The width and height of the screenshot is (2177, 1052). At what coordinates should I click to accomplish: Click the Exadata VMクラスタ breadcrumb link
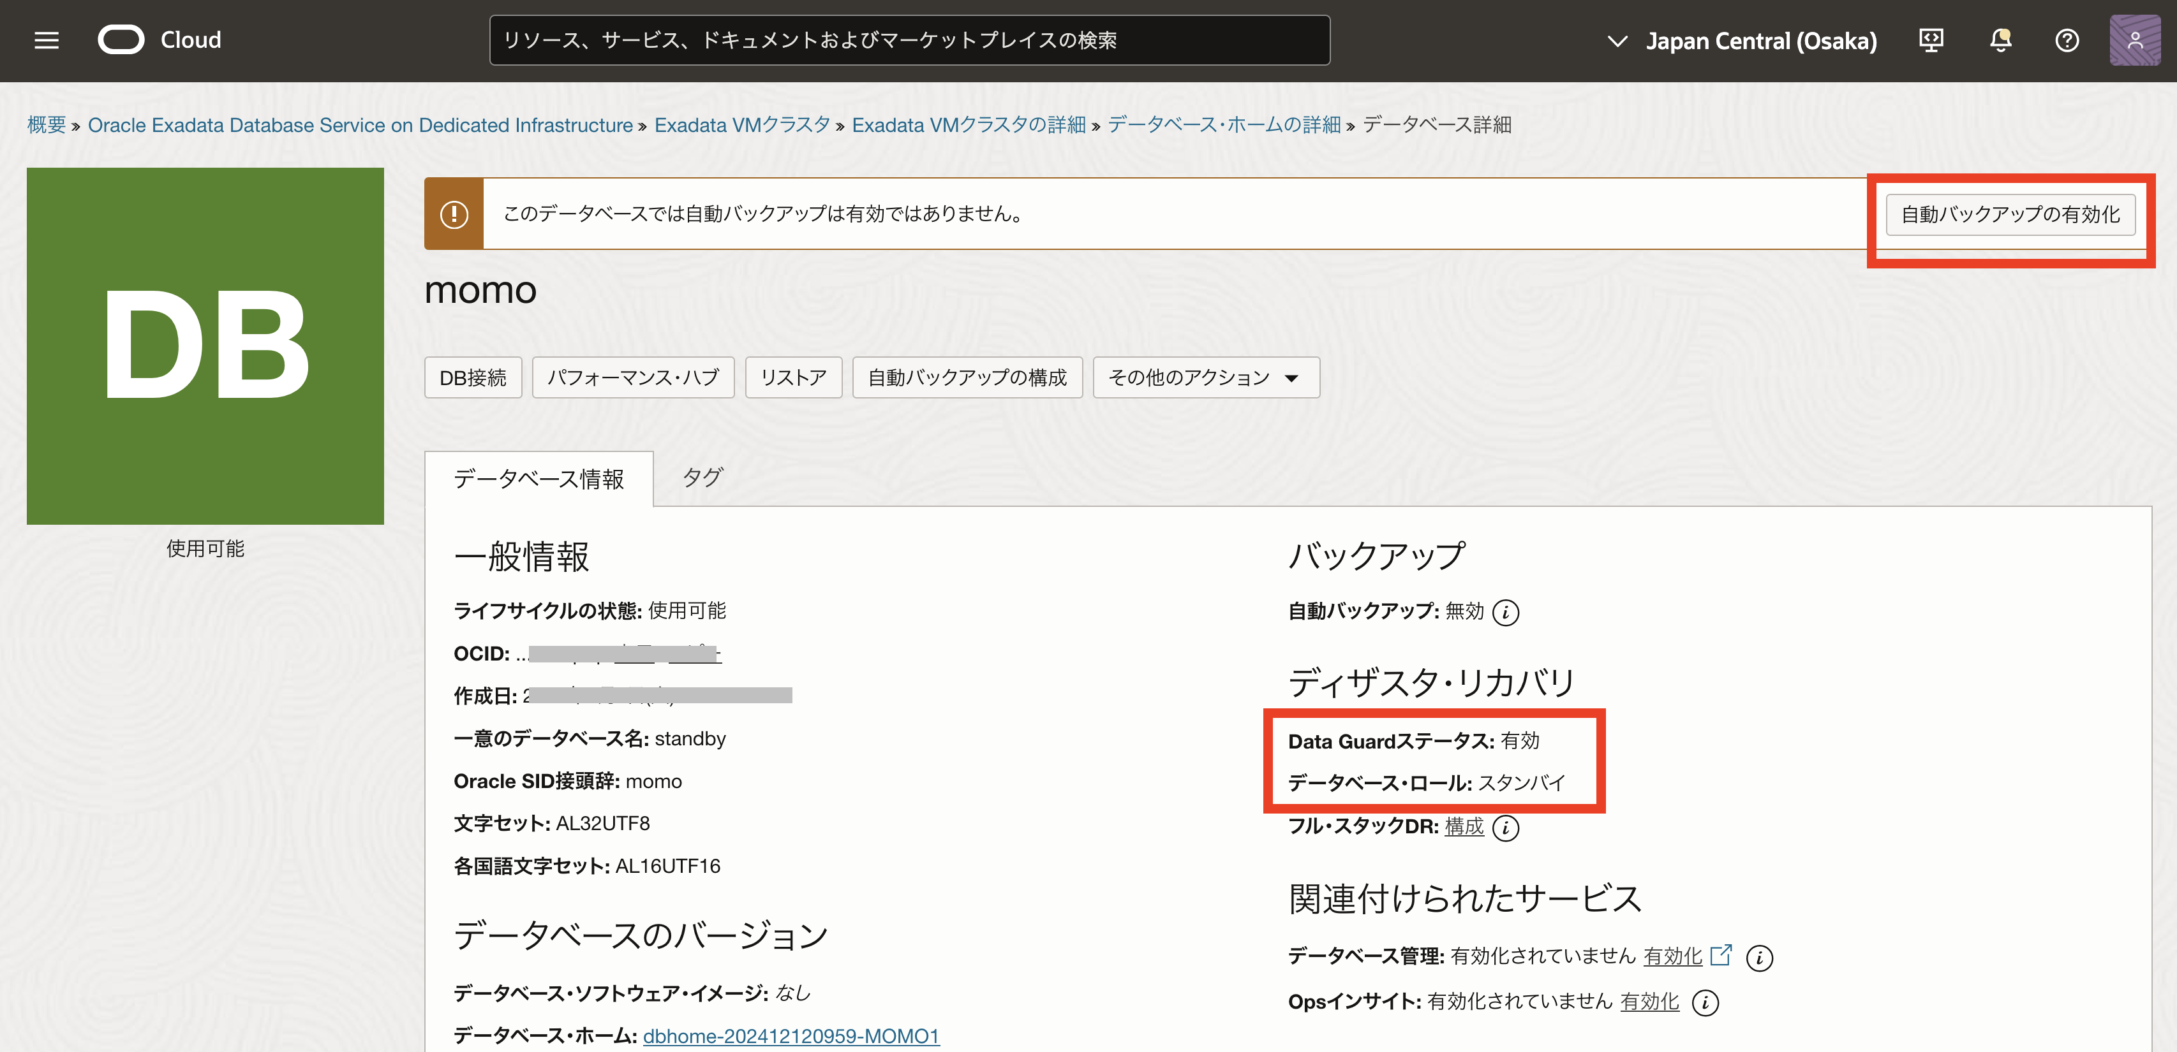pyautogui.click(x=742, y=125)
